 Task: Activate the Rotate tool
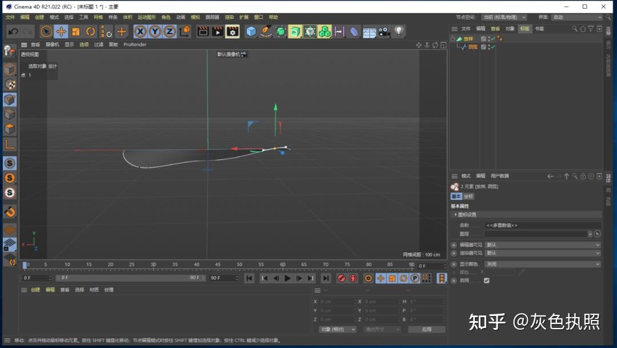pos(90,31)
